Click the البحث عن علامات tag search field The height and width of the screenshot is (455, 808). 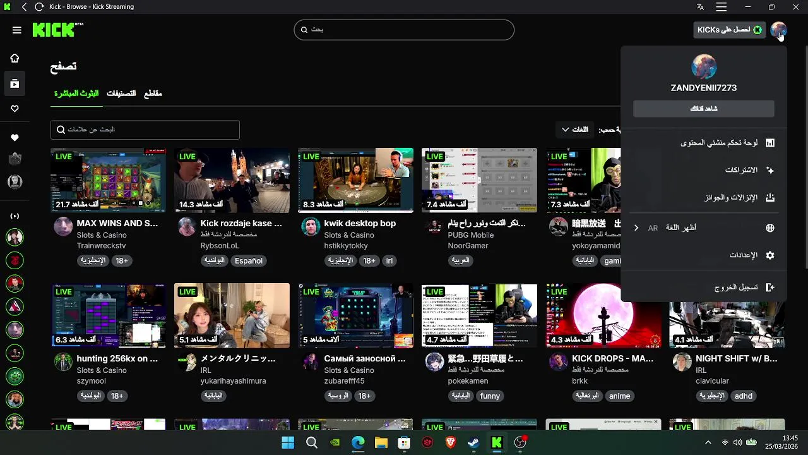tap(145, 130)
